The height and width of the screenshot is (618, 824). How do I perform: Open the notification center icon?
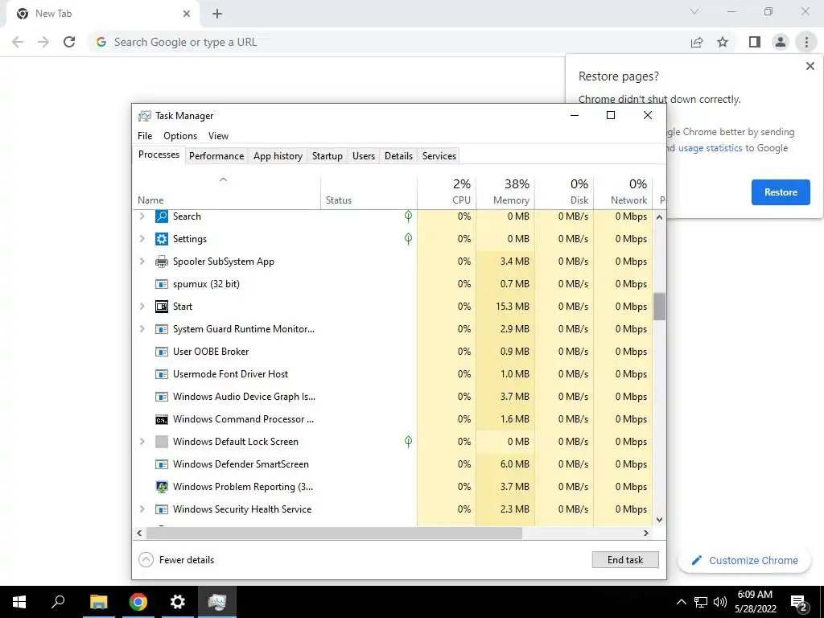(x=799, y=602)
